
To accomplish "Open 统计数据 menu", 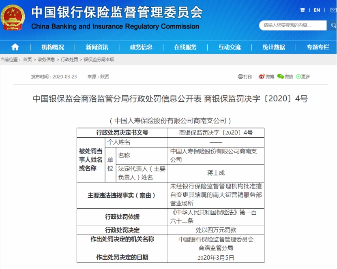I will [274, 47].
